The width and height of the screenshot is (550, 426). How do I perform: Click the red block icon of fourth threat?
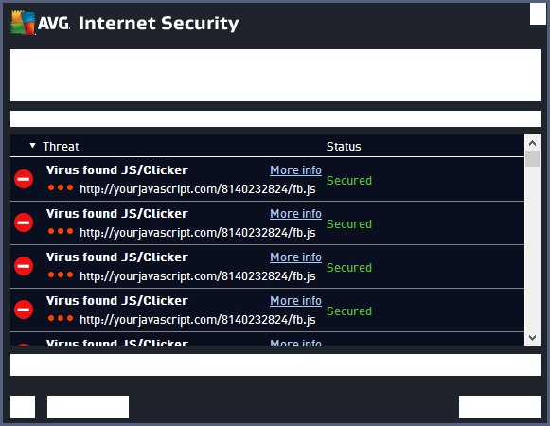click(x=24, y=310)
